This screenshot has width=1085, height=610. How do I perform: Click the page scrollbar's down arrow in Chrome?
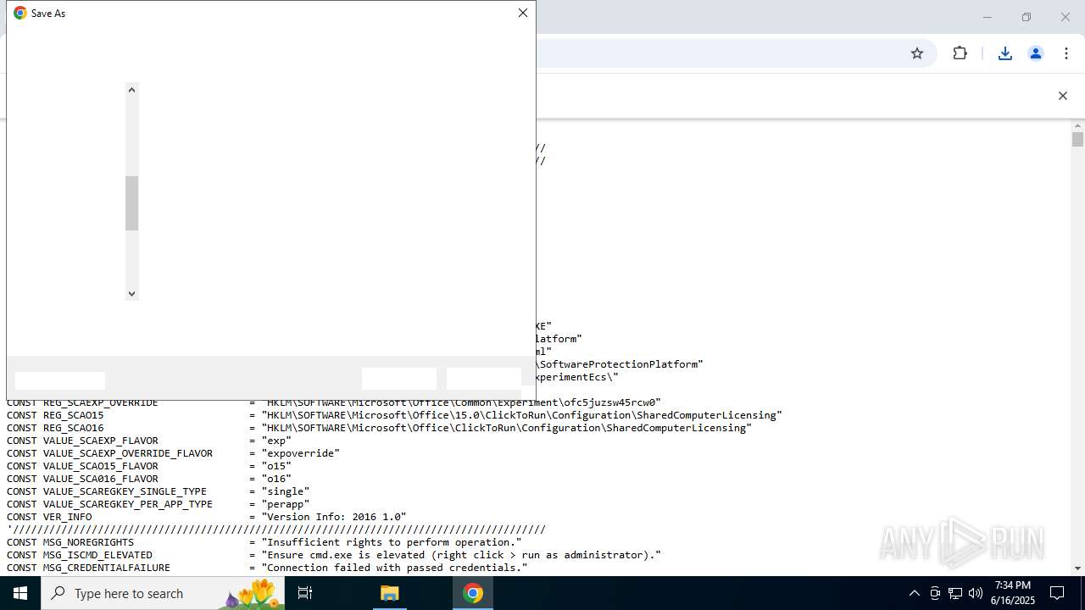pos(1077,568)
